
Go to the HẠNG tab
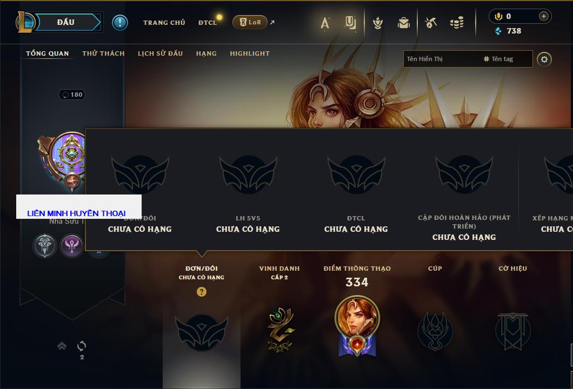pyautogui.click(x=206, y=53)
